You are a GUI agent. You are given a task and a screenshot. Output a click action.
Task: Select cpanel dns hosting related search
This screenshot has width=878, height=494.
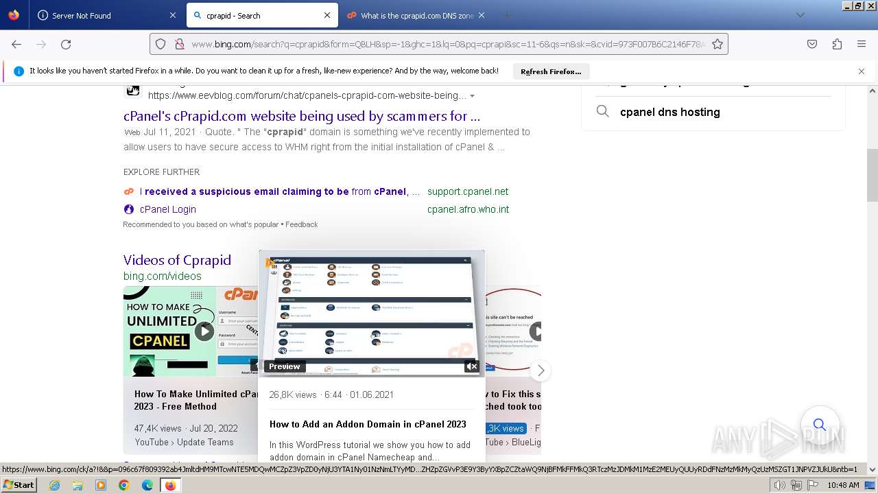pos(670,112)
